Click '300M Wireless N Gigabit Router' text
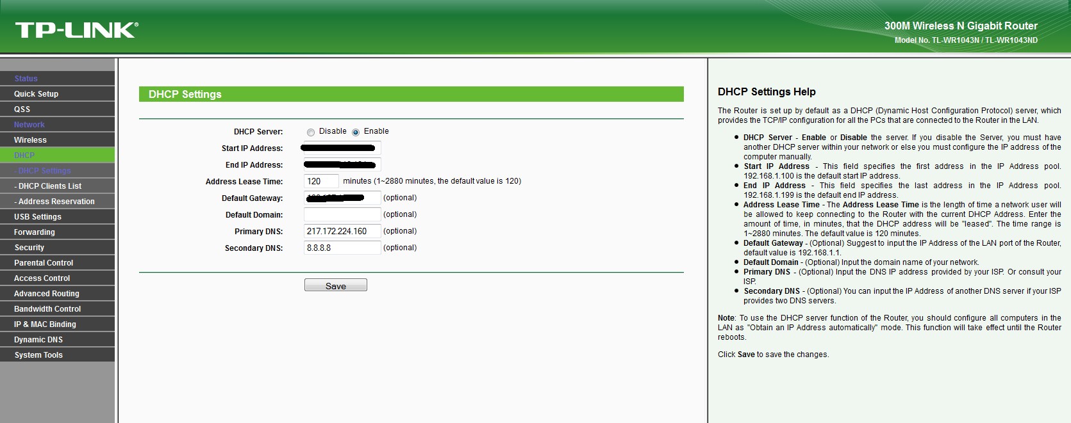Image resolution: width=1071 pixels, height=423 pixels. [x=961, y=26]
